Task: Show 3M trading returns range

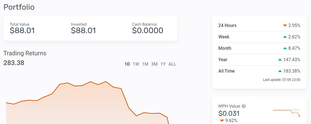Action: click(154, 64)
